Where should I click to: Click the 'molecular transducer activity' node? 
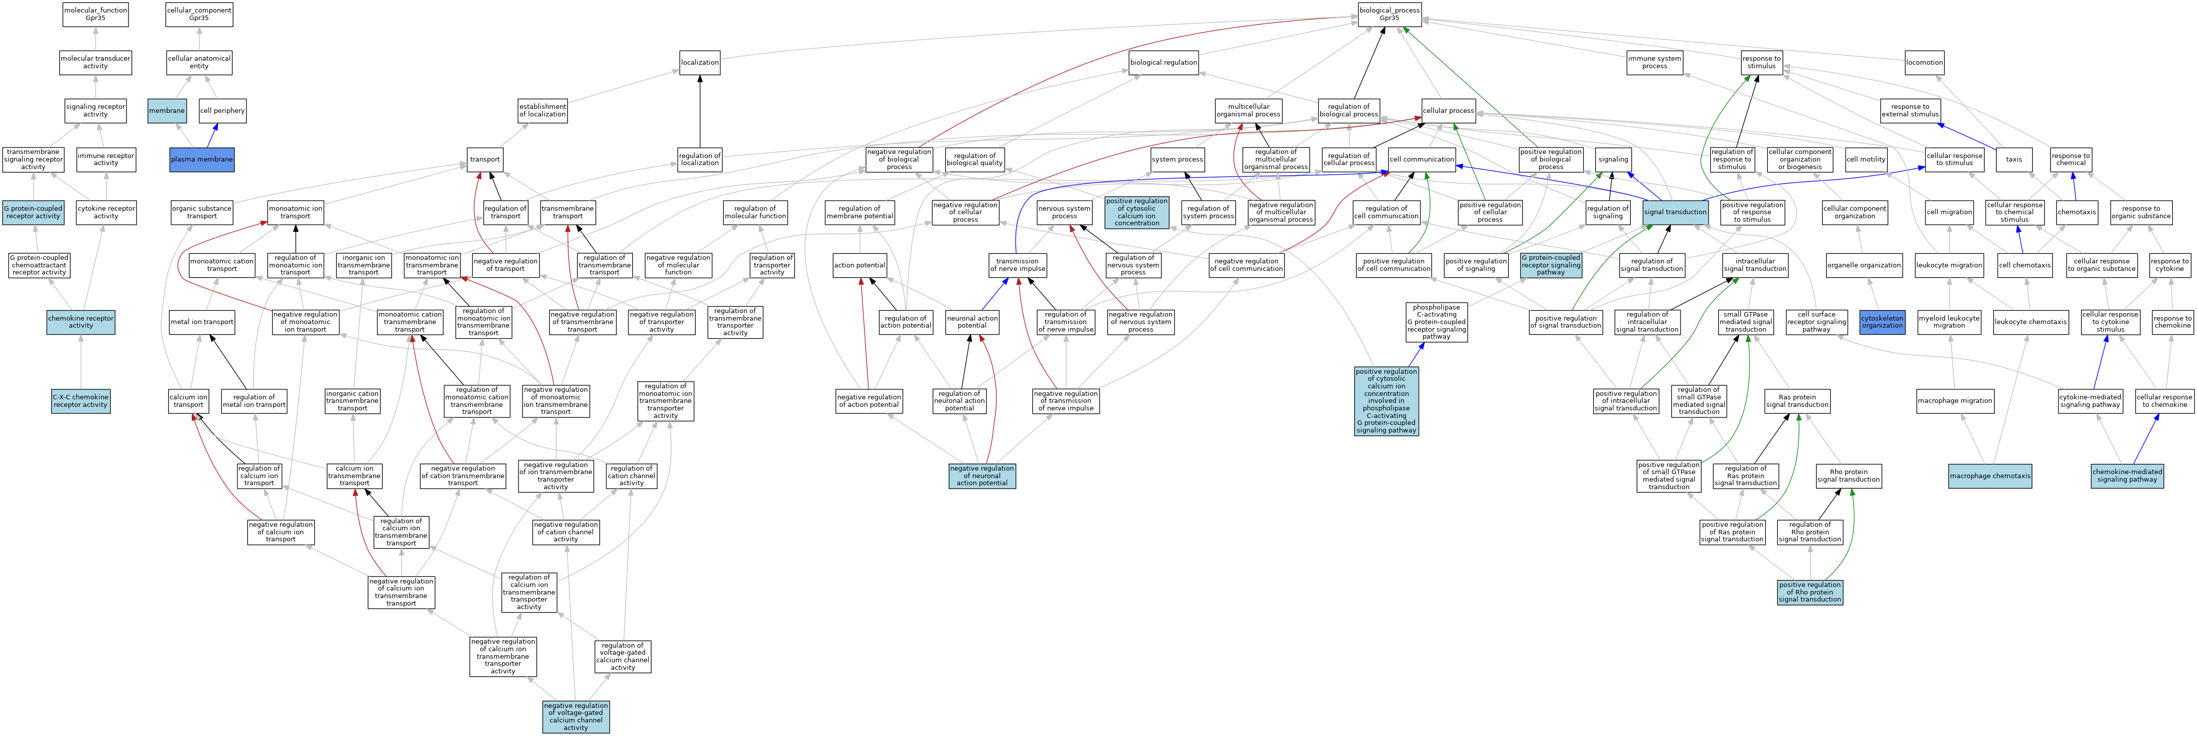[x=95, y=62]
